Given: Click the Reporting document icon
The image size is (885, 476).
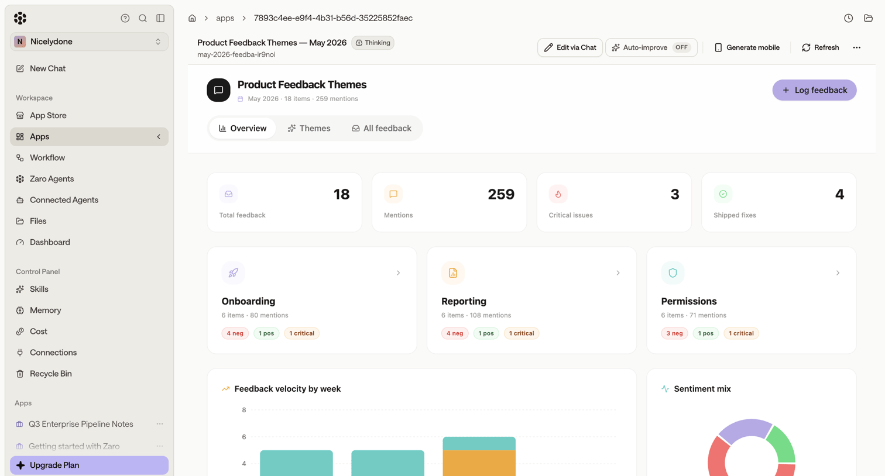Looking at the screenshot, I should (x=453, y=273).
